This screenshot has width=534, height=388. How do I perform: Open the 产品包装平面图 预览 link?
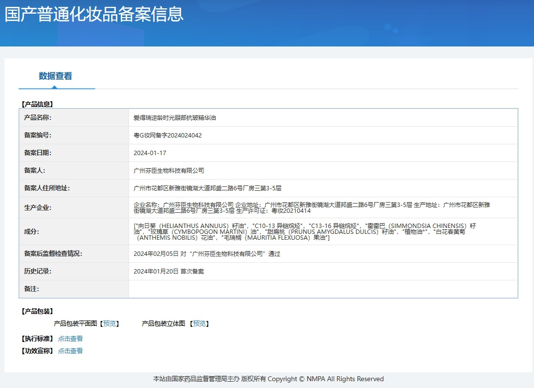pos(110,323)
